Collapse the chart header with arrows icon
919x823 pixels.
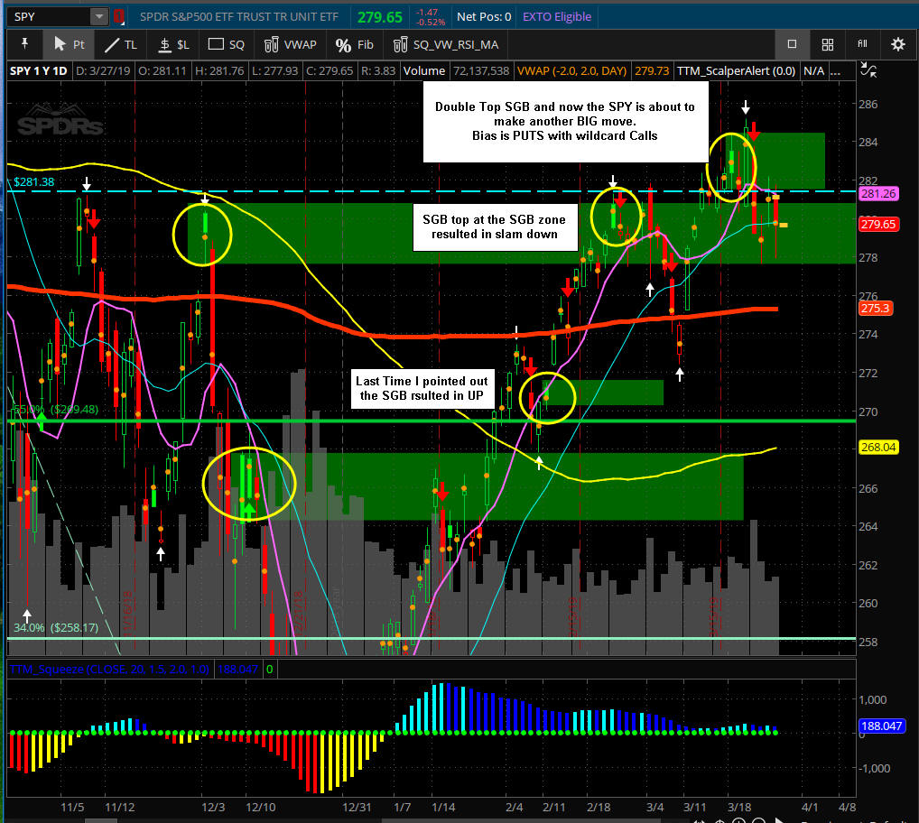click(x=868, y=70)
